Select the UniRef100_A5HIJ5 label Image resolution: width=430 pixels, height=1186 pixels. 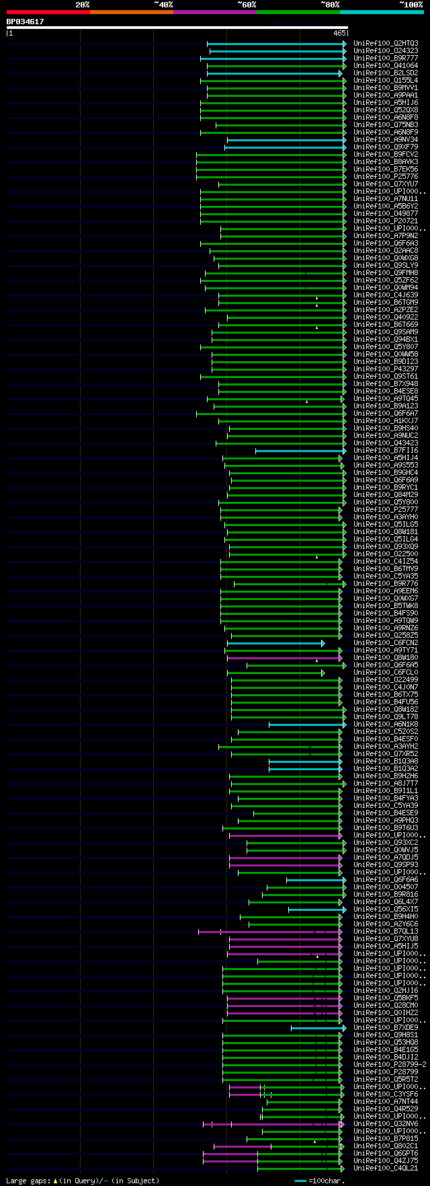coord(386,946)
